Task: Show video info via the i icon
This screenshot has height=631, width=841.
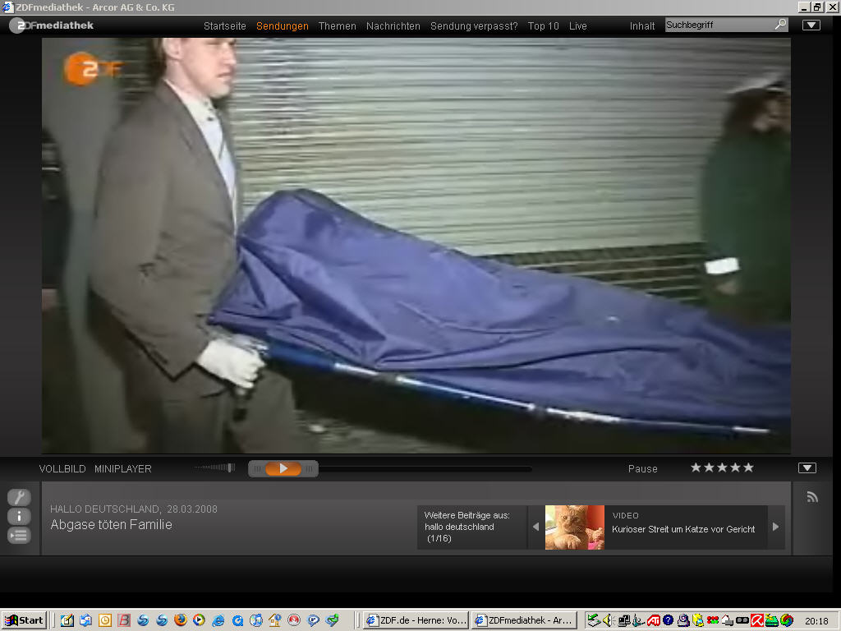Action: click(19, 516)
